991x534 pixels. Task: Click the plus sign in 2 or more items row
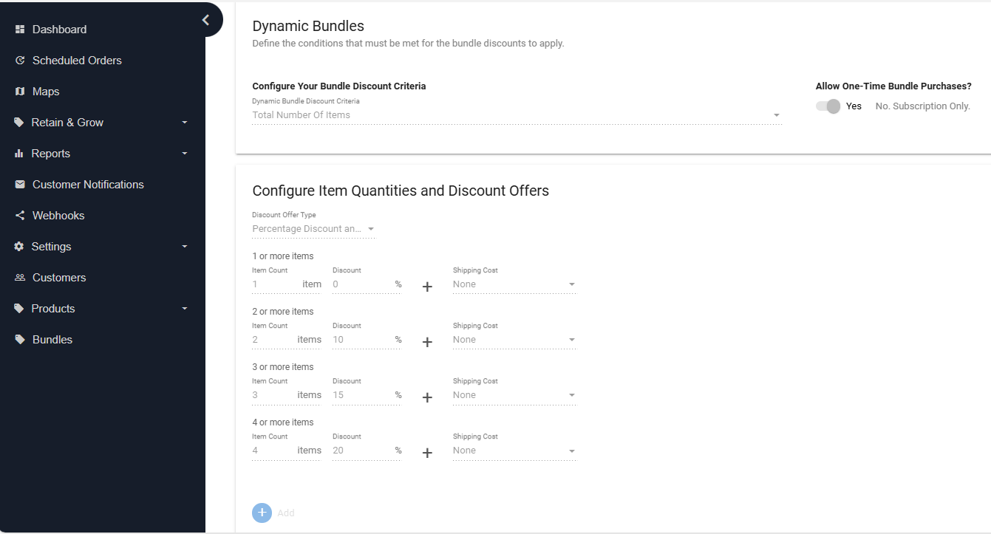(427, 342)
